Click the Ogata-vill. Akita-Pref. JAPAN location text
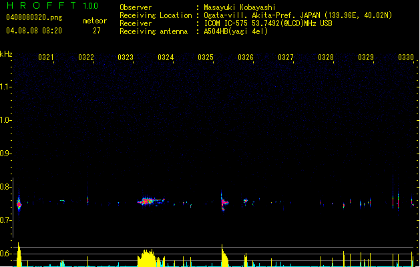Screen dimensions: 420x267 point(298,15)
